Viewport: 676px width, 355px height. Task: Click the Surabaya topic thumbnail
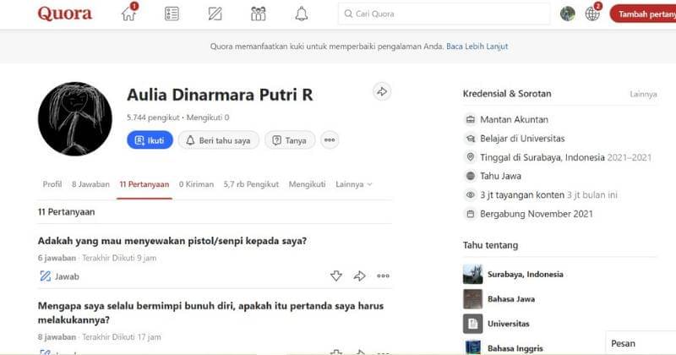tap(472, 275)
